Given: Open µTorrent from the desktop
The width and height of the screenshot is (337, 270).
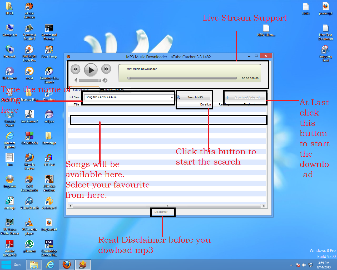Looking at the screenshot, I should click(29, 244).
